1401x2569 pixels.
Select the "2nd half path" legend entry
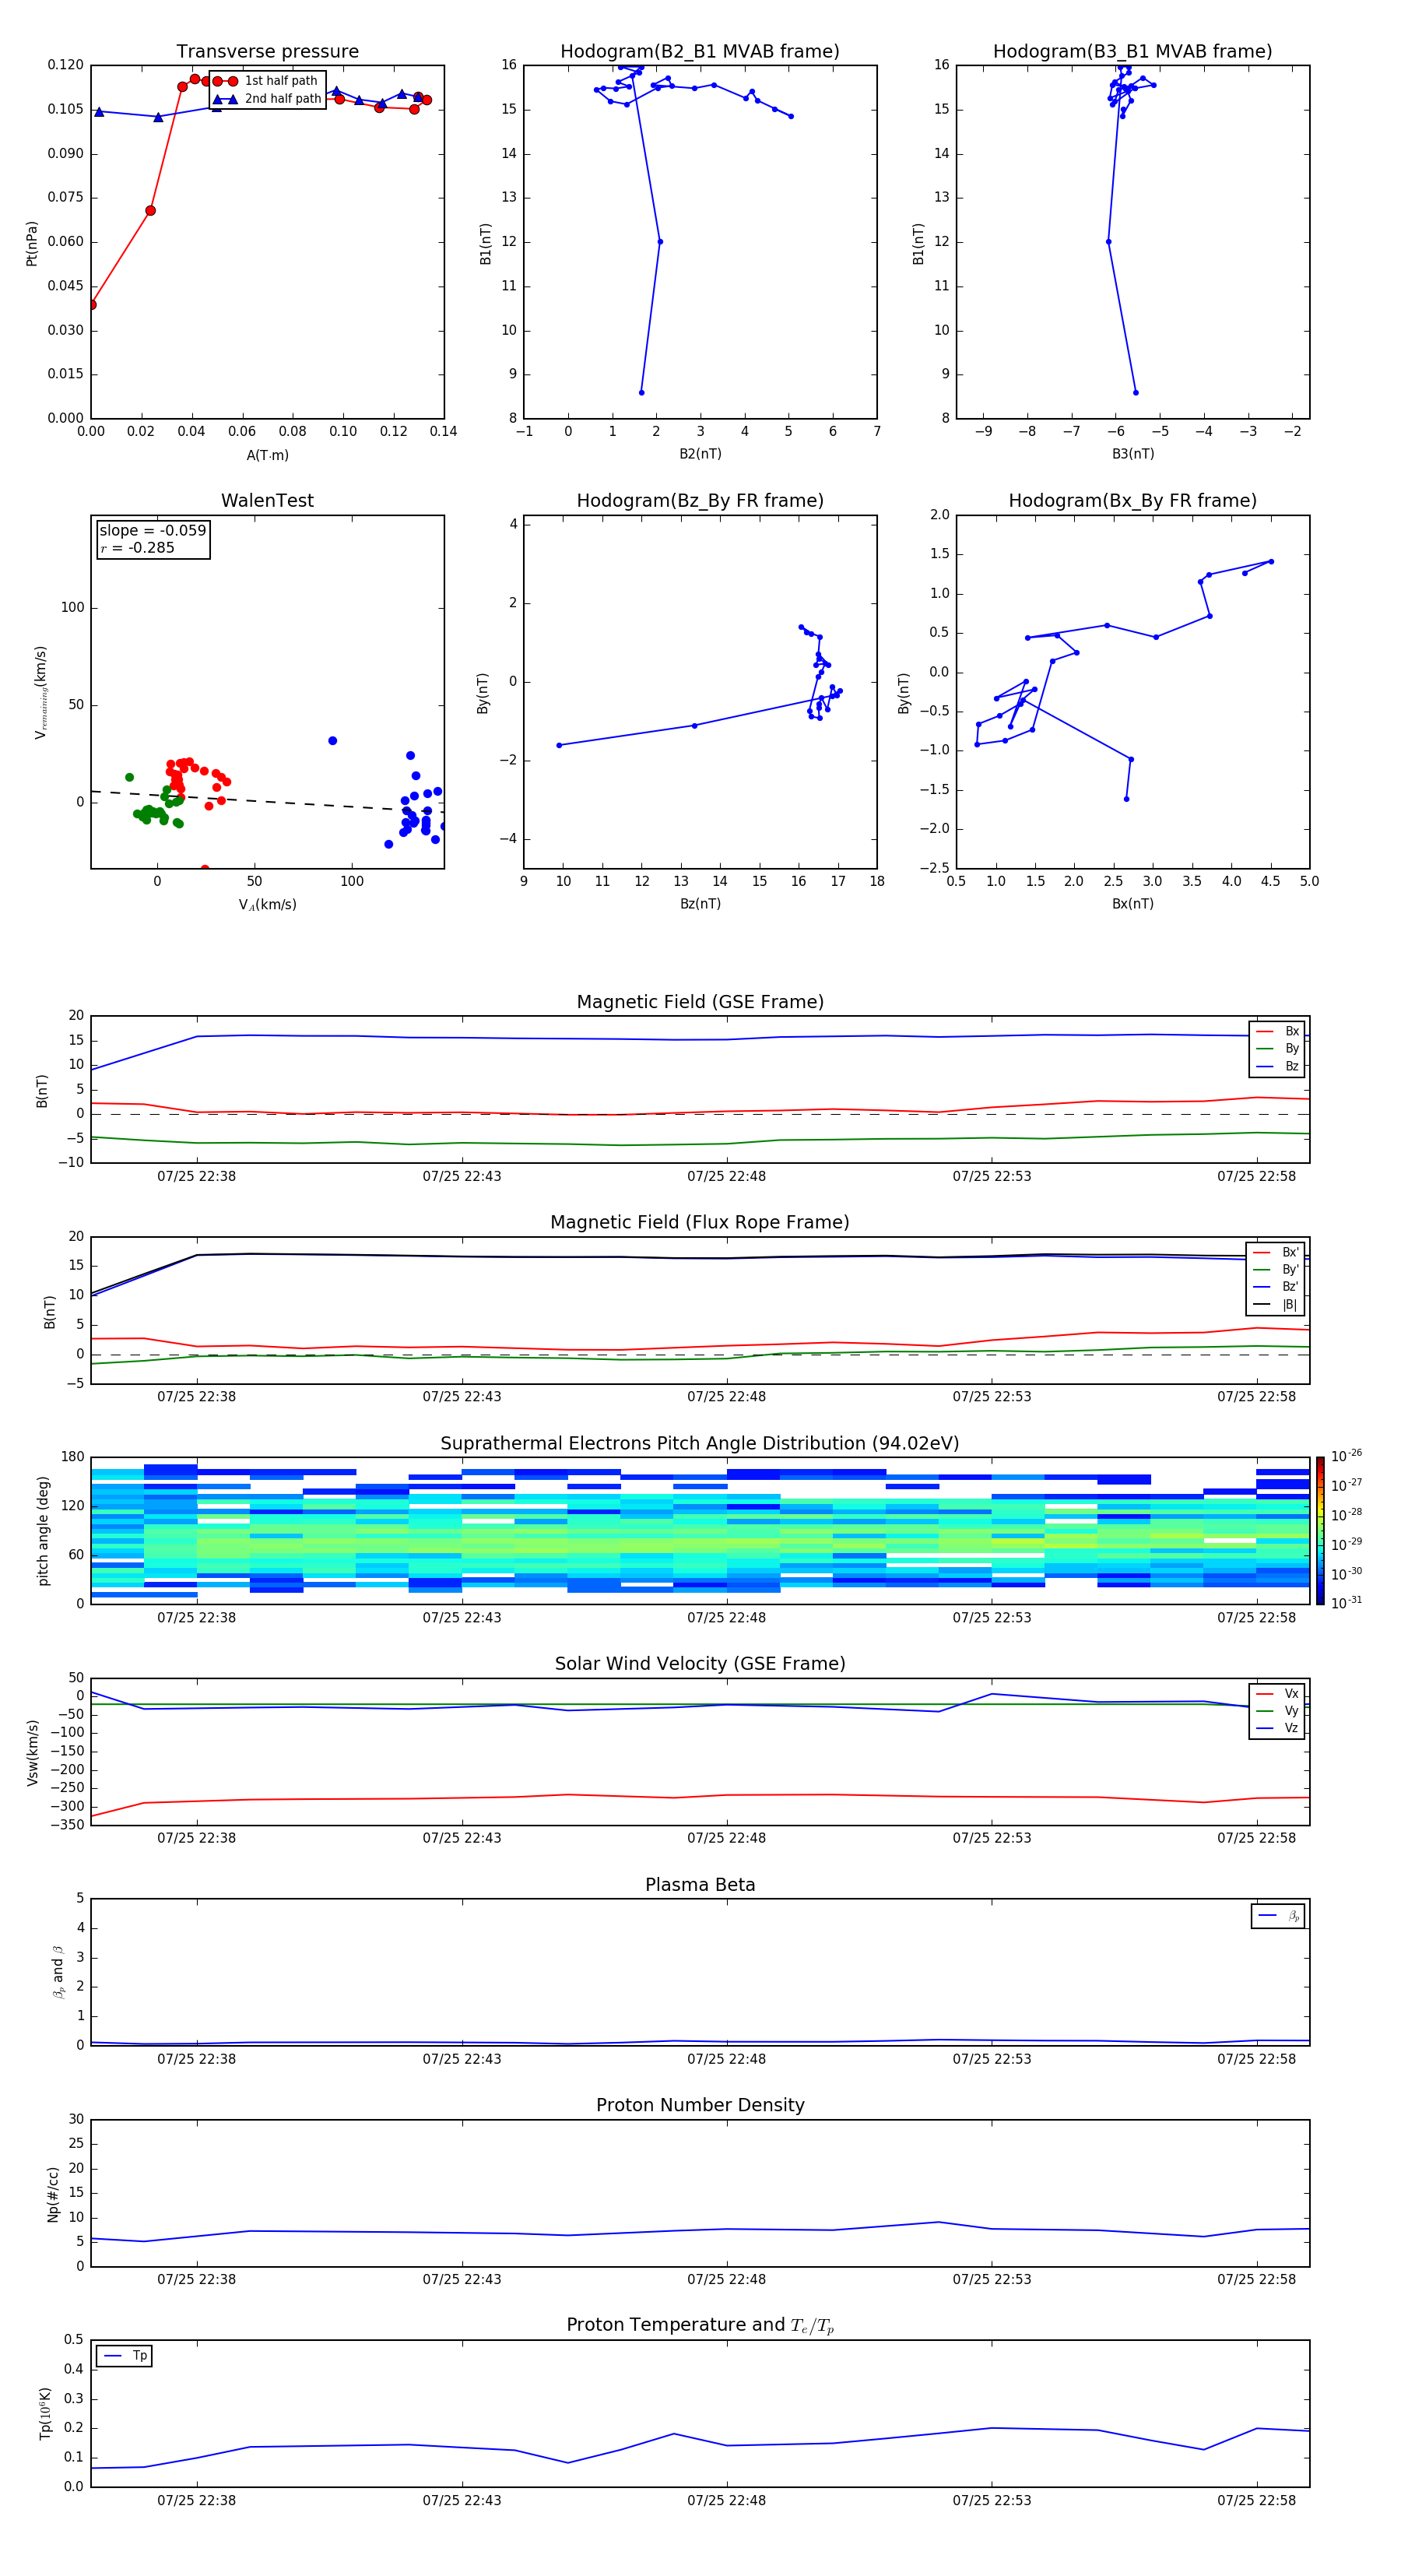(x=266, y=99)
